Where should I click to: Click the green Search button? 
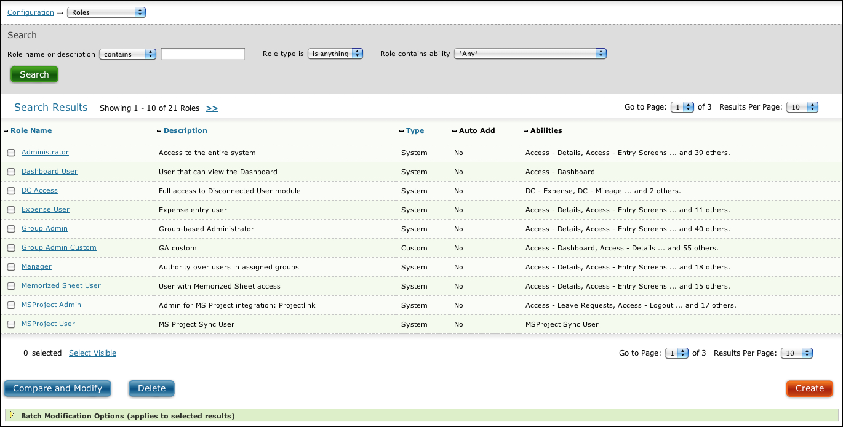(34, 74)
